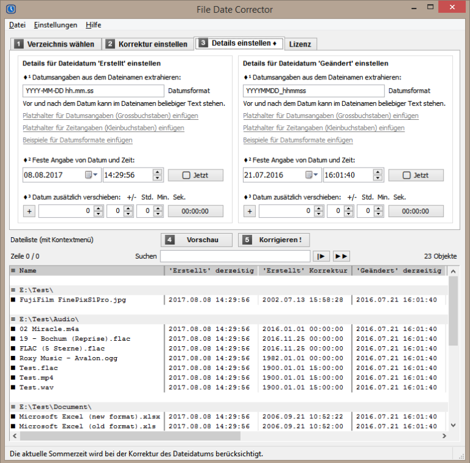The image size is (470, 463).
Task: Click the Suchen search input field
Action: 235,256
